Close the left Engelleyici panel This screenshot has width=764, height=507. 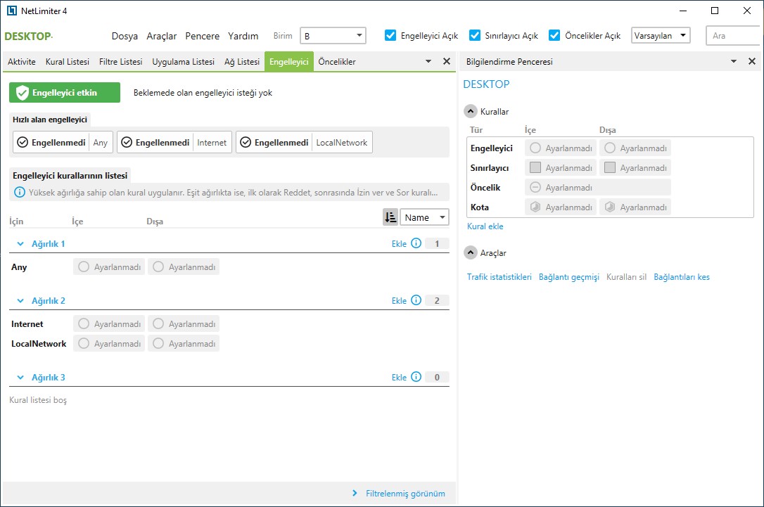coord(446,61)
